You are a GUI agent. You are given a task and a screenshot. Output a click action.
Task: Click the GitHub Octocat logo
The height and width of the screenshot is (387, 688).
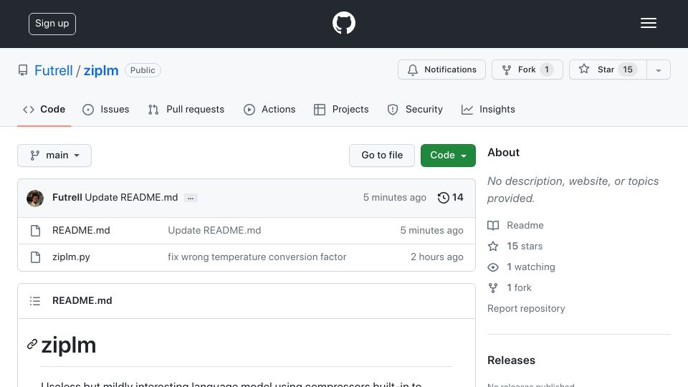(x=343, y=23)
